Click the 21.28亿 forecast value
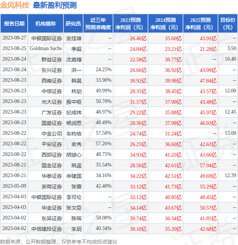The image size is (238, 245). [x=208, y=49]
